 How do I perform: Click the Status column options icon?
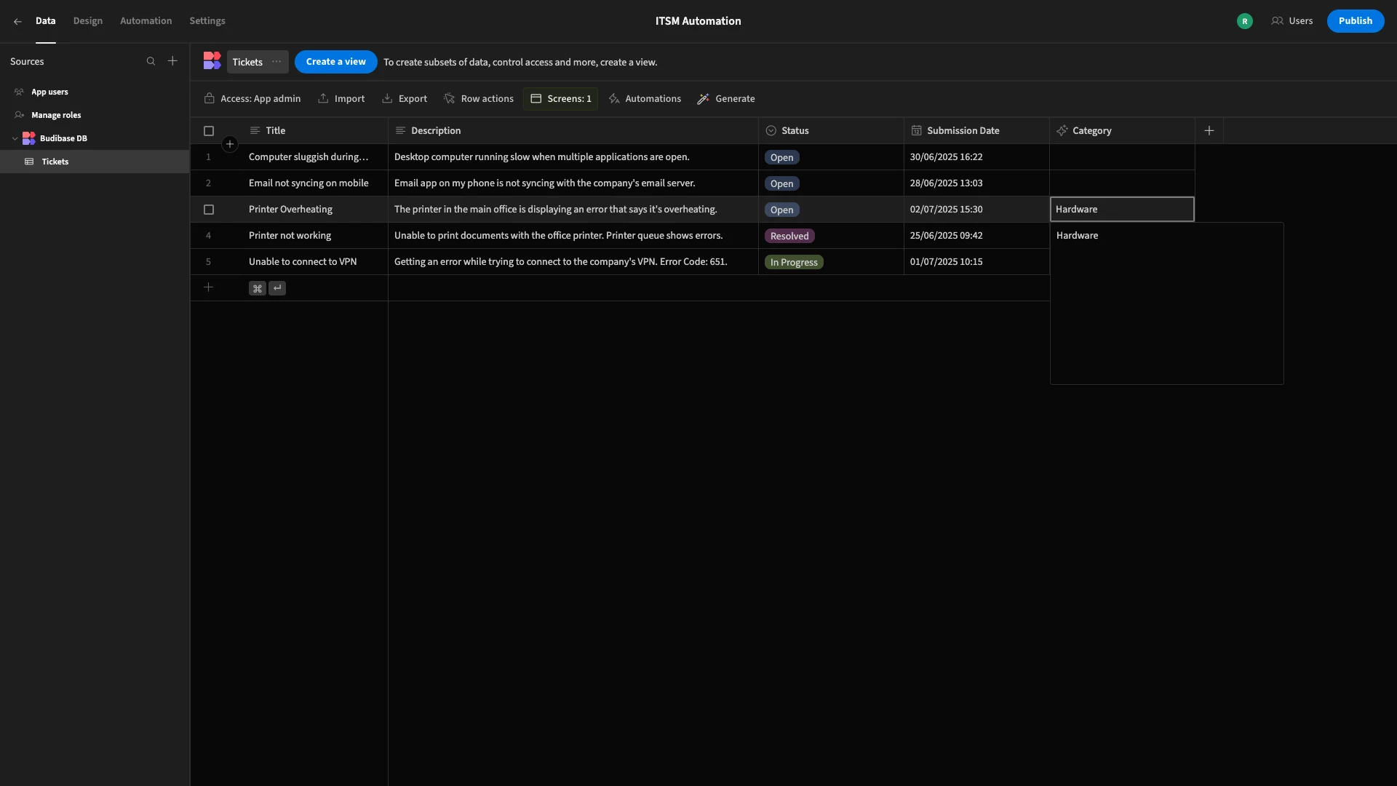coord(771,131)
